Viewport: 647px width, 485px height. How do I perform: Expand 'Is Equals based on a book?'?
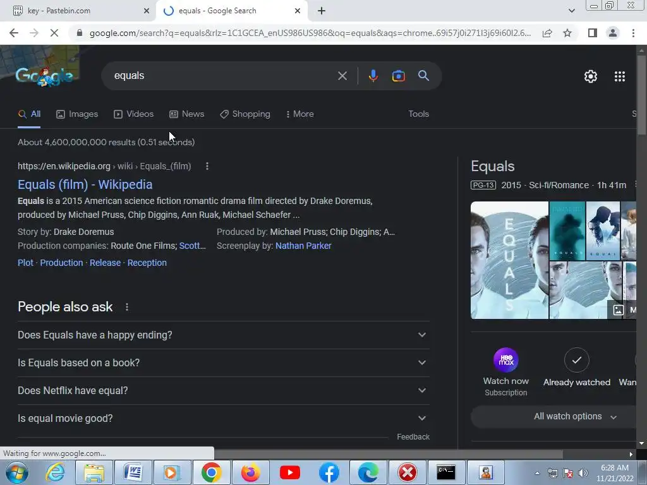click(x=223, y=362)
